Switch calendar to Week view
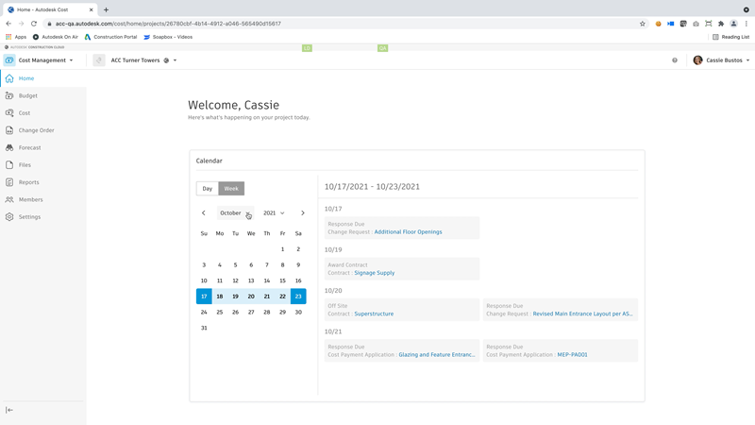Screen dimensions: 755x425 coord(231,189)
